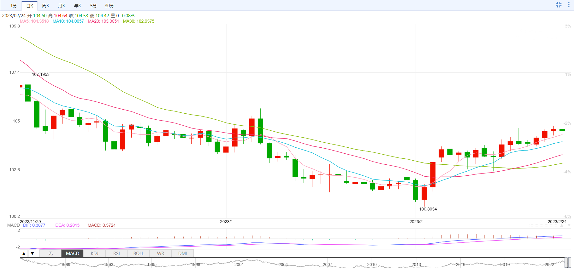Select the RSI indicator button

coord(116,253)
